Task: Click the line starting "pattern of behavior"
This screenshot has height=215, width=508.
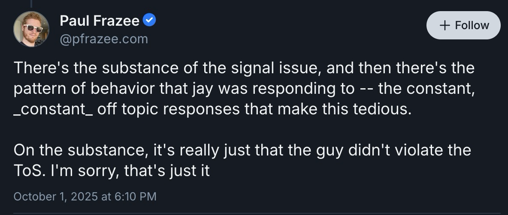Action: point(244,88)
